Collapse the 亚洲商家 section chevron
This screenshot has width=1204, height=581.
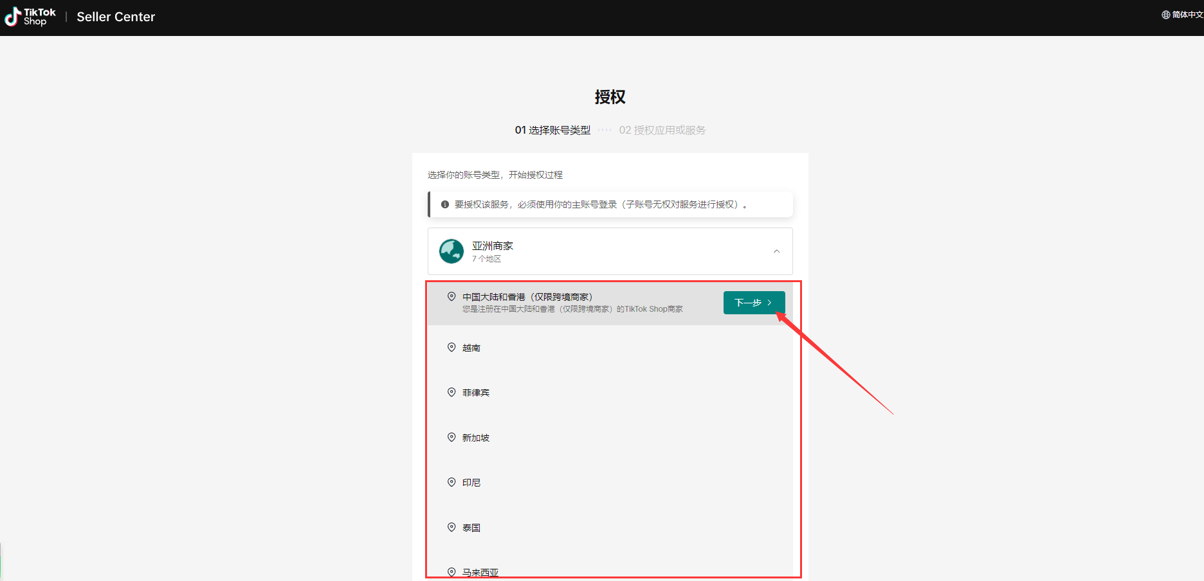[x=776, y=251]
